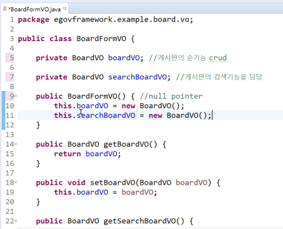Place cursor on searchBoardVO field declaration

(138, 77)
